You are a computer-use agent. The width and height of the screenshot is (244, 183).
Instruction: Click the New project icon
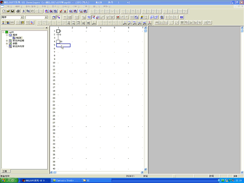[3, 11]
